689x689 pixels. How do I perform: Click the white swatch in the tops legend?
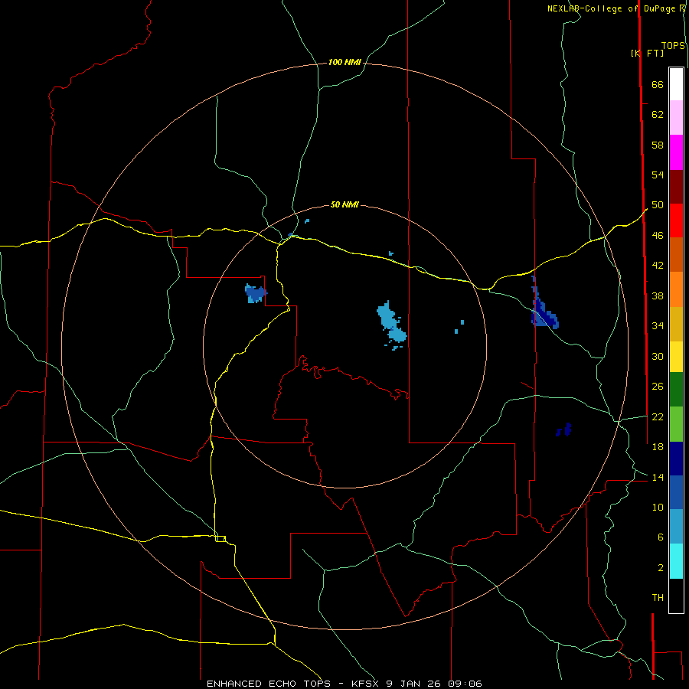click(x=676, y=84)
